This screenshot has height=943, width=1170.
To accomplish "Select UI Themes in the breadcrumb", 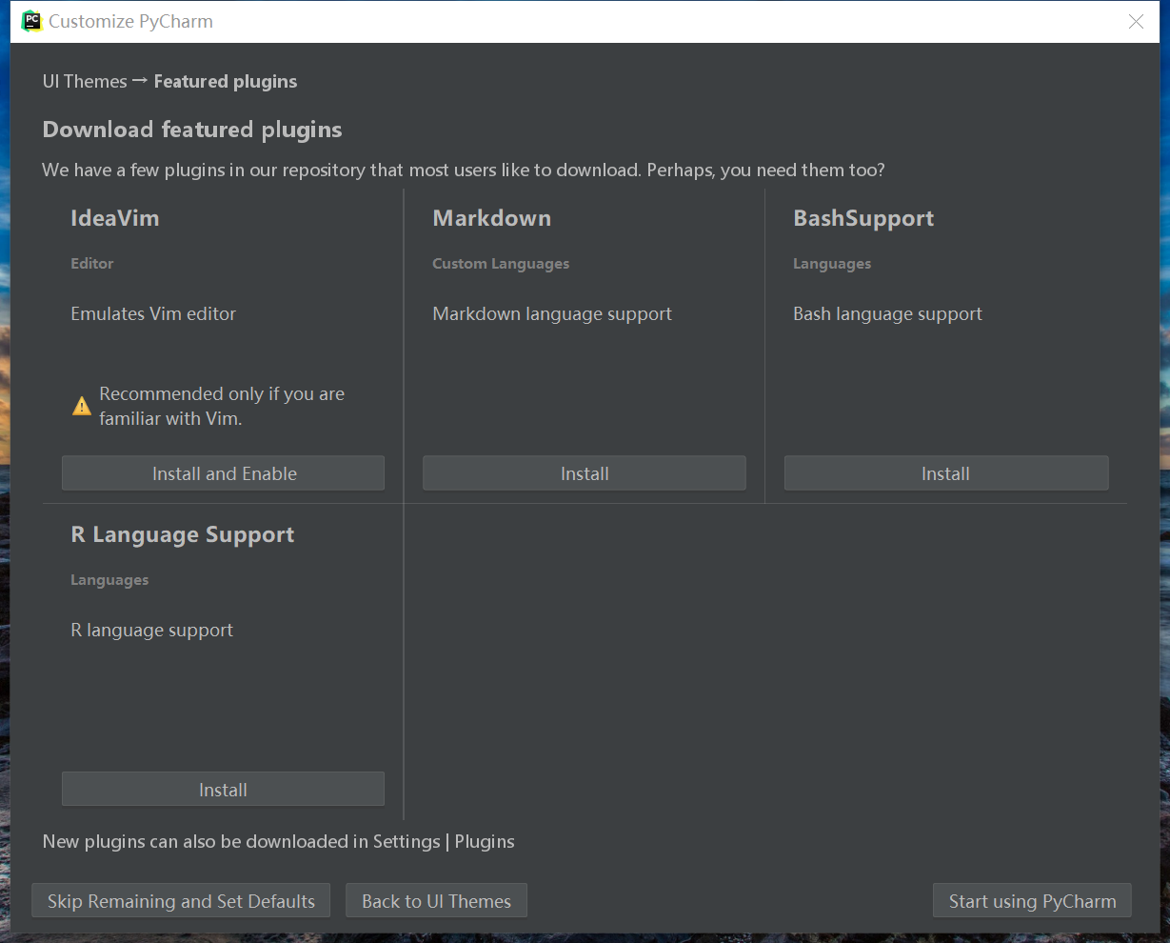I will 85,82.
